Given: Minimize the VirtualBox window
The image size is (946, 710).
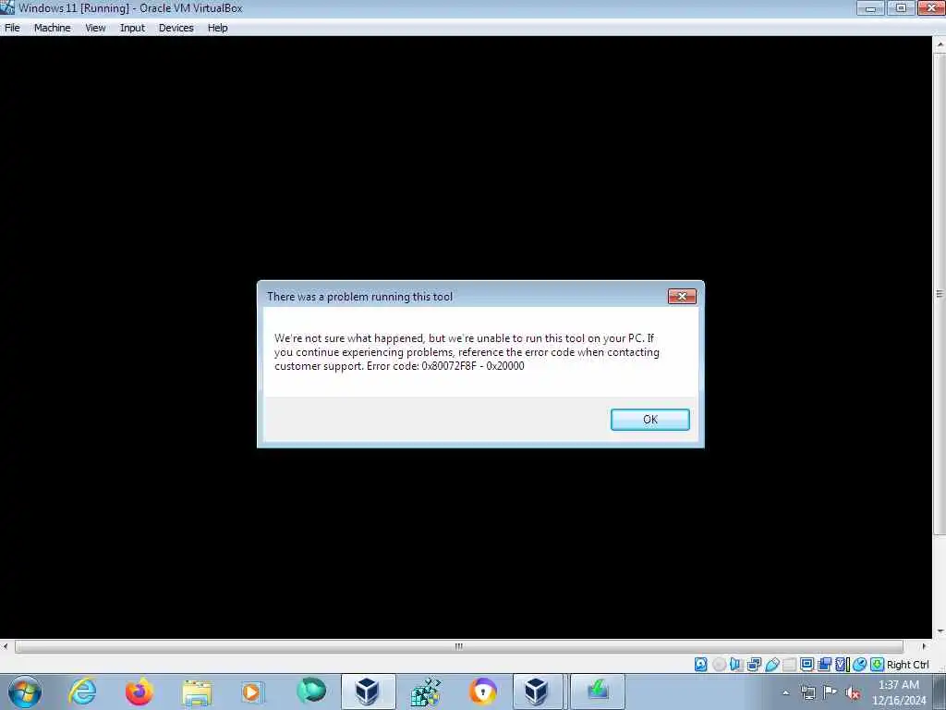Looking at the screenshot, I should coord(870,7).
